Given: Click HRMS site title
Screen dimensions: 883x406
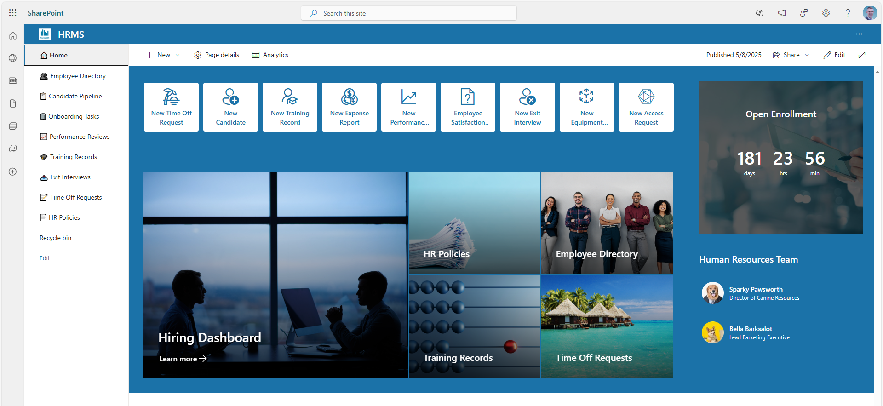Looking at the screenshot, I should tap(71, 34).
